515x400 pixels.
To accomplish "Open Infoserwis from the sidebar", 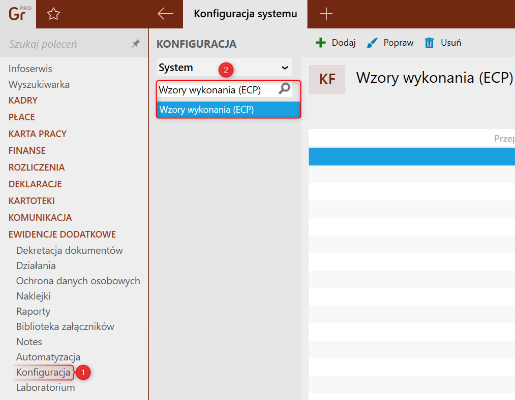I will [x=30, y=69].
